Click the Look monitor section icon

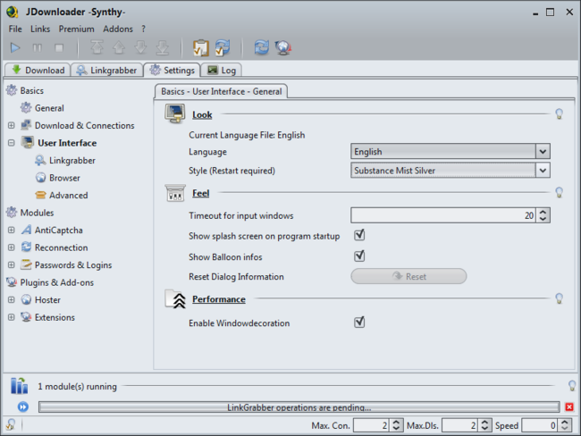coord(175,113)
